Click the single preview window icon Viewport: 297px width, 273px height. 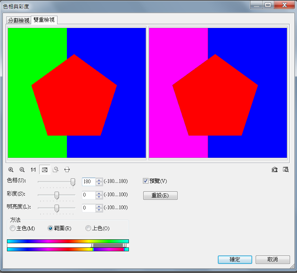286,170
